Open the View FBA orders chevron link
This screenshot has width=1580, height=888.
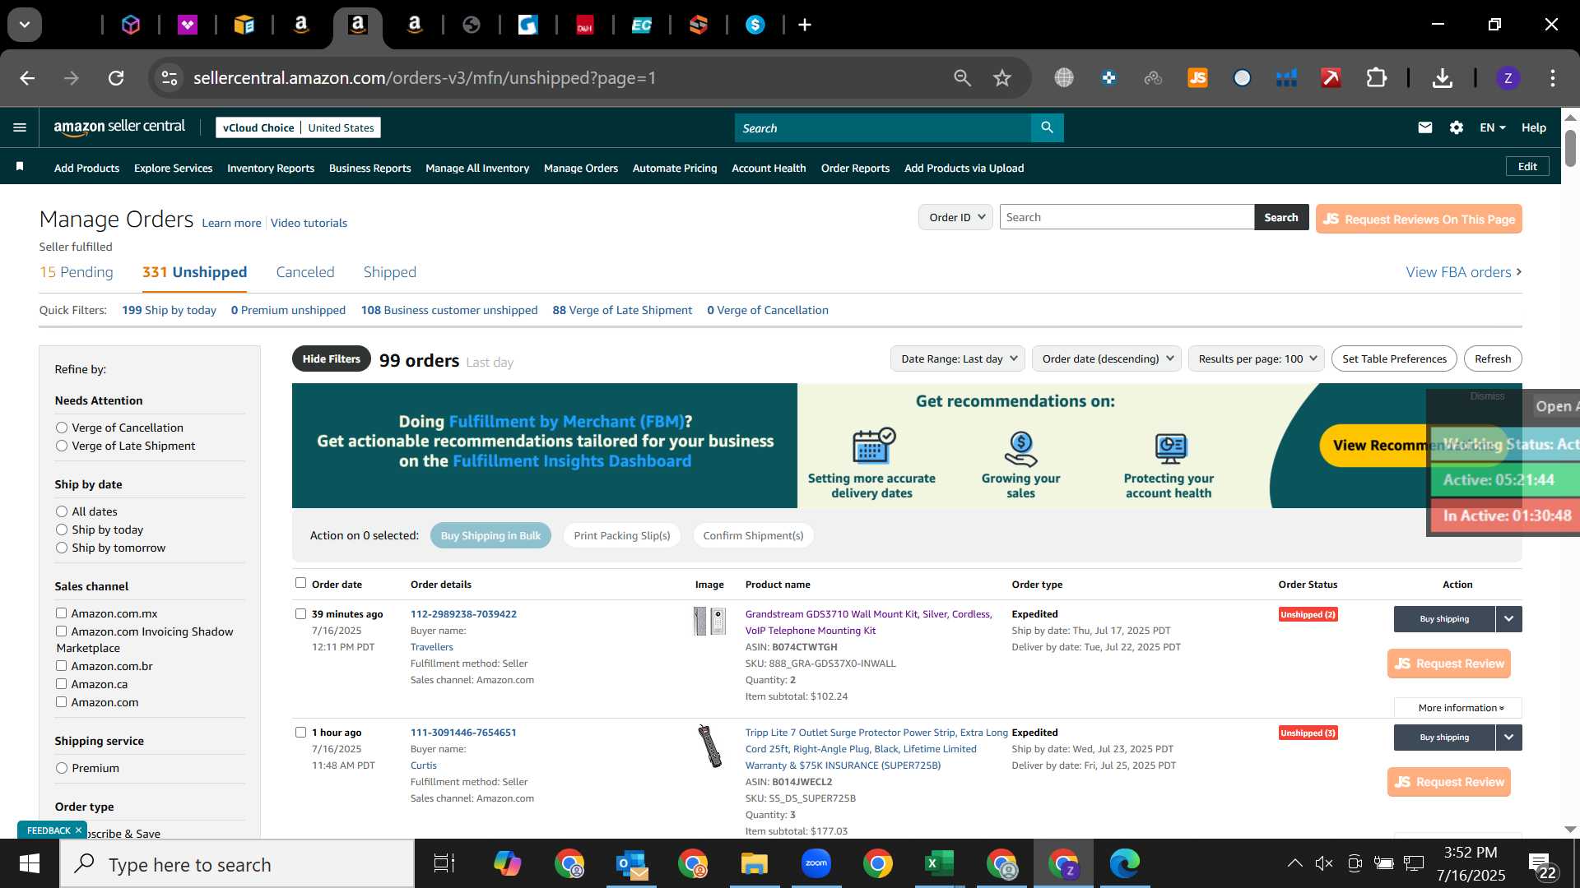(1464, 272)
